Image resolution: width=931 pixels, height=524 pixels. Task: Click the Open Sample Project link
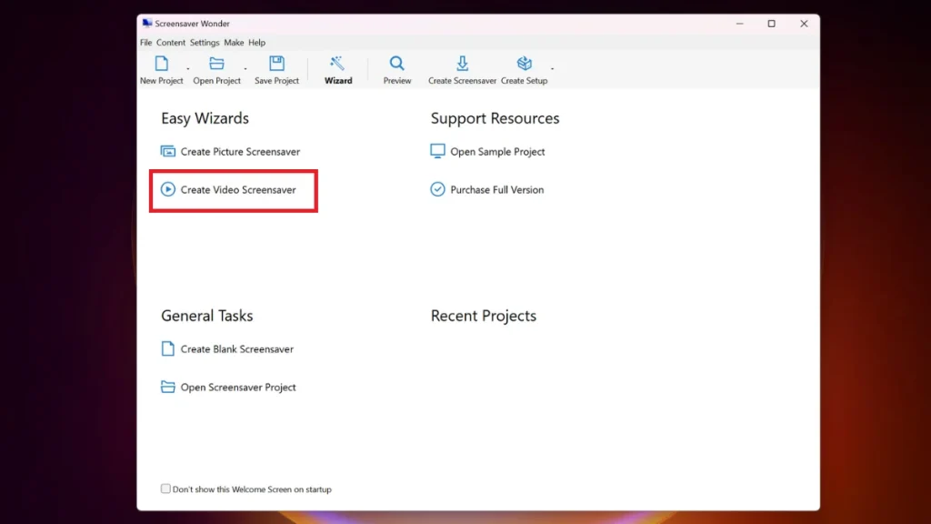click(x=497, y=152)
